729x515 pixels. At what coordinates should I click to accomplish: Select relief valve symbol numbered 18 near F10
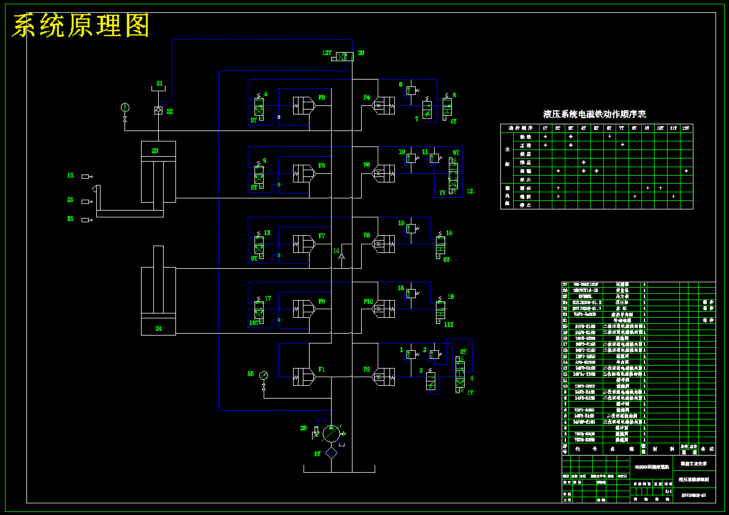(x=411, y=293)
